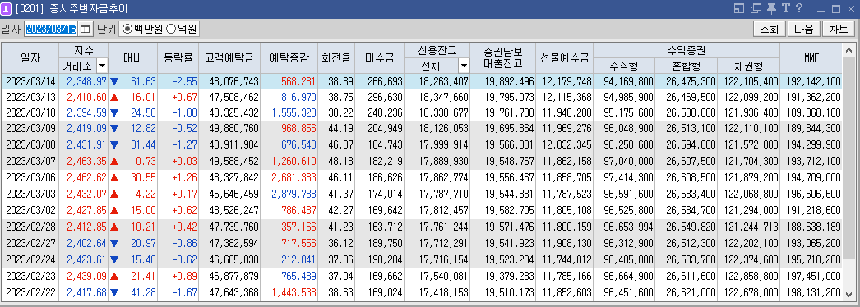Click the 일자 column header
The height and width of the screenshot is (307, 860).
coord(30,58)
